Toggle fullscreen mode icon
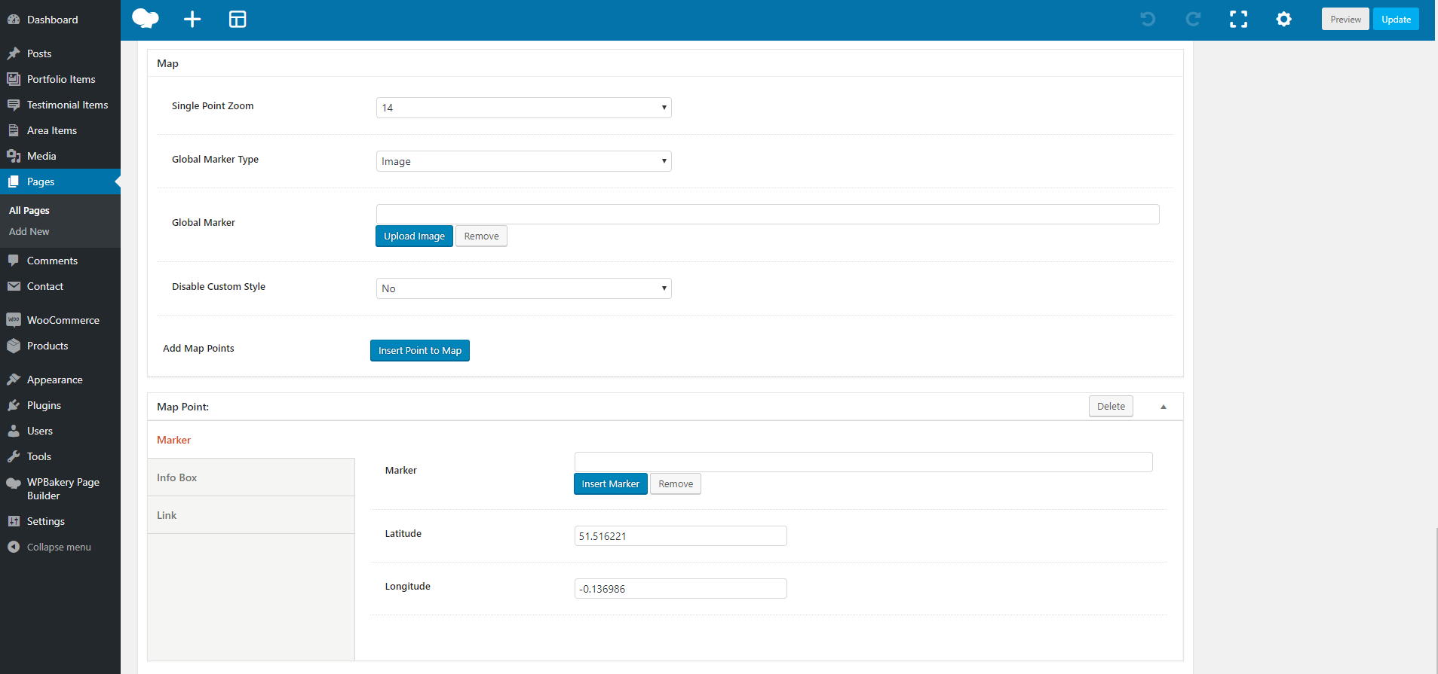The image size is (1438, 674). coord(1238,19)
